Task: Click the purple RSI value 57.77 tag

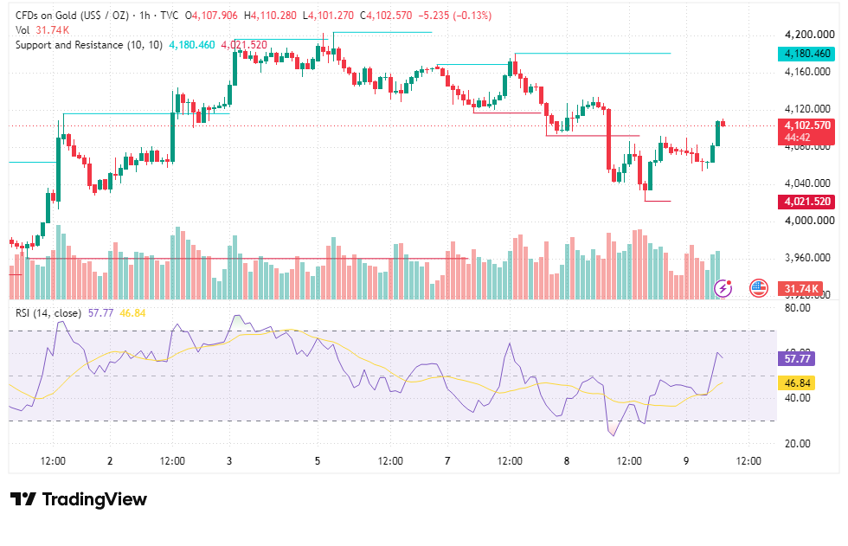Action: [x=797, y=358]
